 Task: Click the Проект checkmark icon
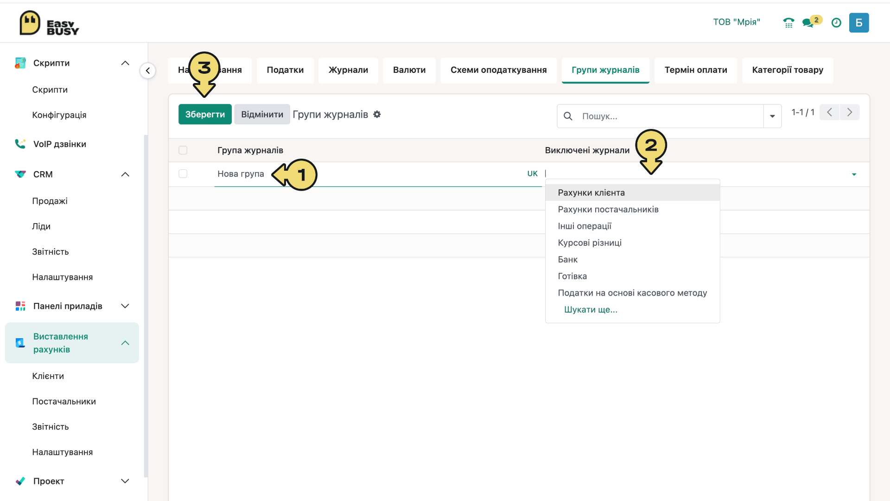tap(20, 481)
